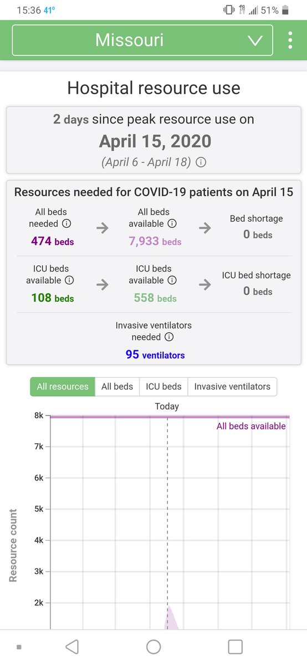
Task: Expand the Missouri location dropdown
Action: pyautogui.click(x=142, y=40)
